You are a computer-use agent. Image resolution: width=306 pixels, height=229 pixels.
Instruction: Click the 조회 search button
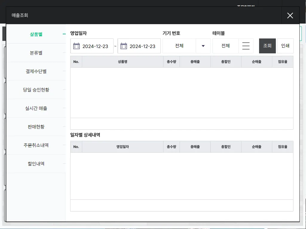pyautogui.click(x=267, y=46)
